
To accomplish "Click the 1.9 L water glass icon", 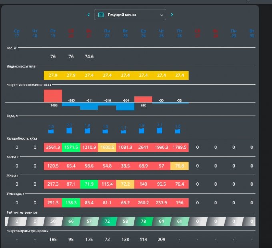I will tap(142, 130).
